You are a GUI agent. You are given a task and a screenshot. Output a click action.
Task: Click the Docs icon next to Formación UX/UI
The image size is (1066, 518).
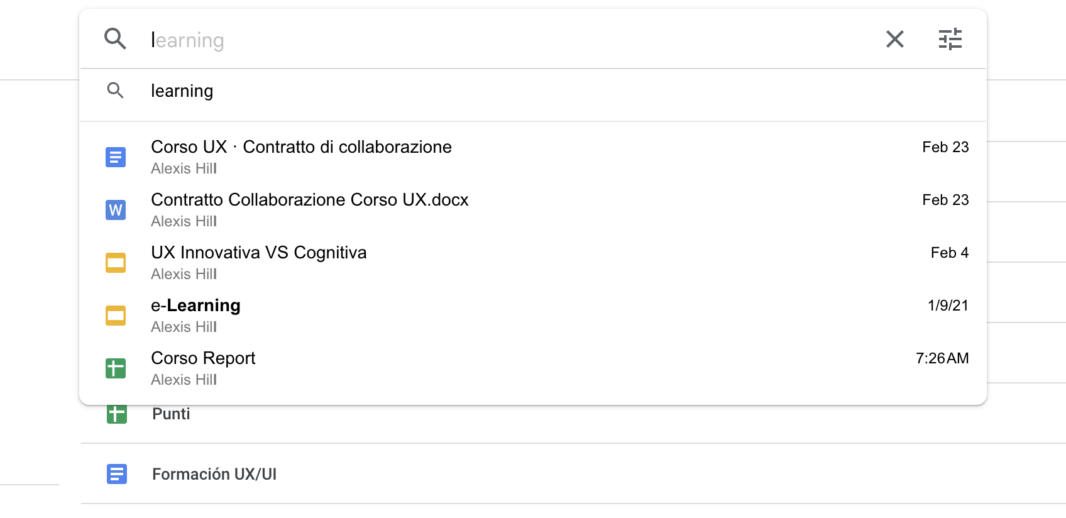tap(117, 474)
